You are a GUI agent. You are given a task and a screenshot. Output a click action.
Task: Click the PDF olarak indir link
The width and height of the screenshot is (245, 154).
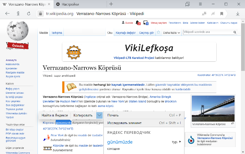pos(15,134)
